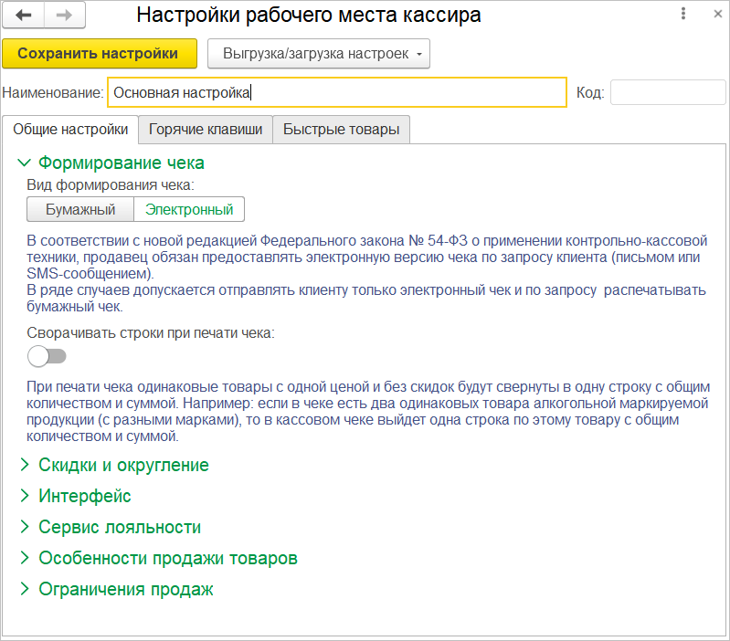
Task: Select Электронный receipt type
Action: coord(189,209)
